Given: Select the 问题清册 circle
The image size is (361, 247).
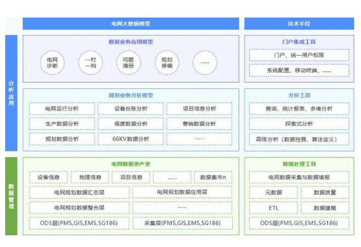Looking at the screenshot, I should tap(129, 63).
